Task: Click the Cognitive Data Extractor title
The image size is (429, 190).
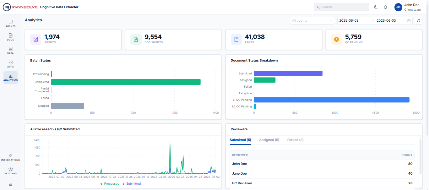Action: 59,7
